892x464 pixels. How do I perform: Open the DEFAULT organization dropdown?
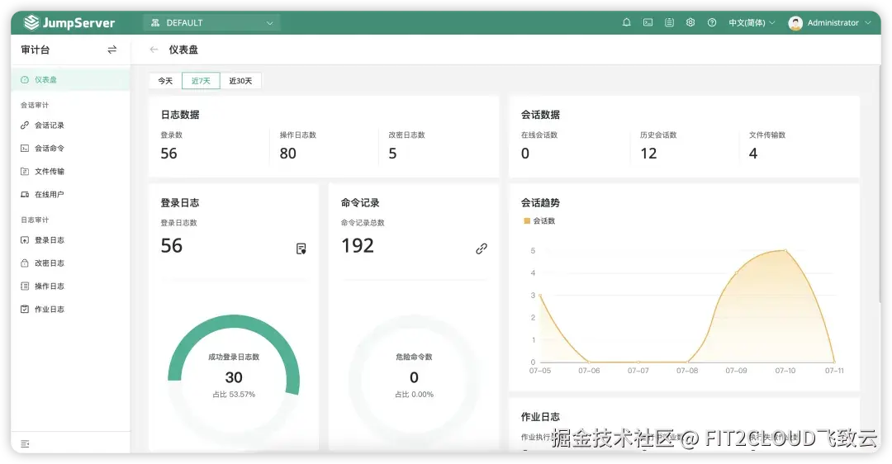[211, 23]
